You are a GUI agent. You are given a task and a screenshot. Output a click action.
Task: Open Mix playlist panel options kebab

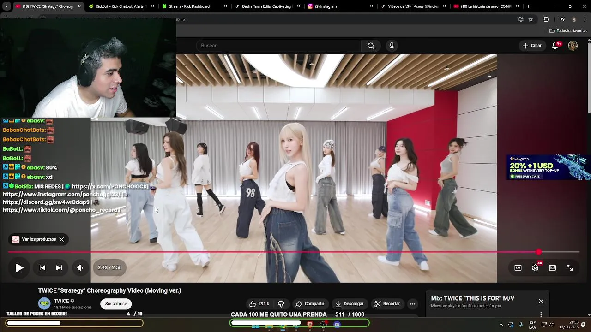pyautogui.click(x=541, y=314)
